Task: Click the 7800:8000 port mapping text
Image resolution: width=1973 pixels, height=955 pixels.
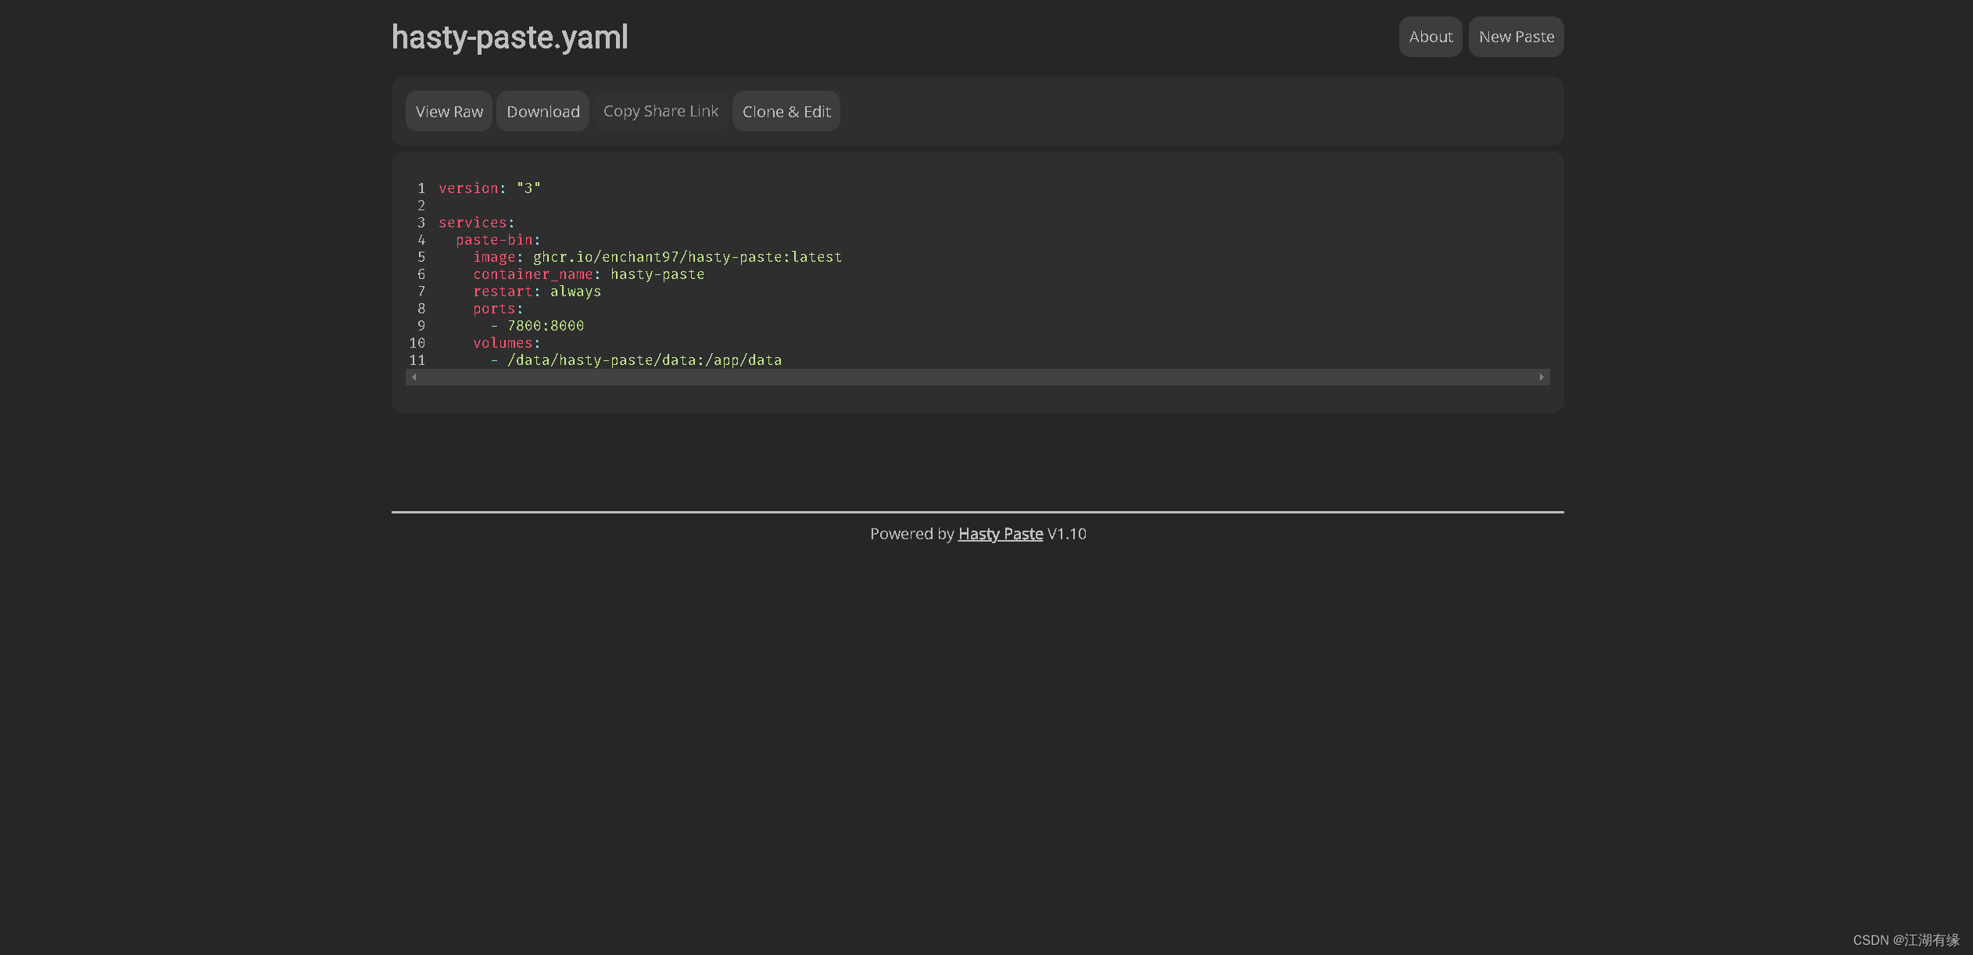Action: [x=545, y=326]
